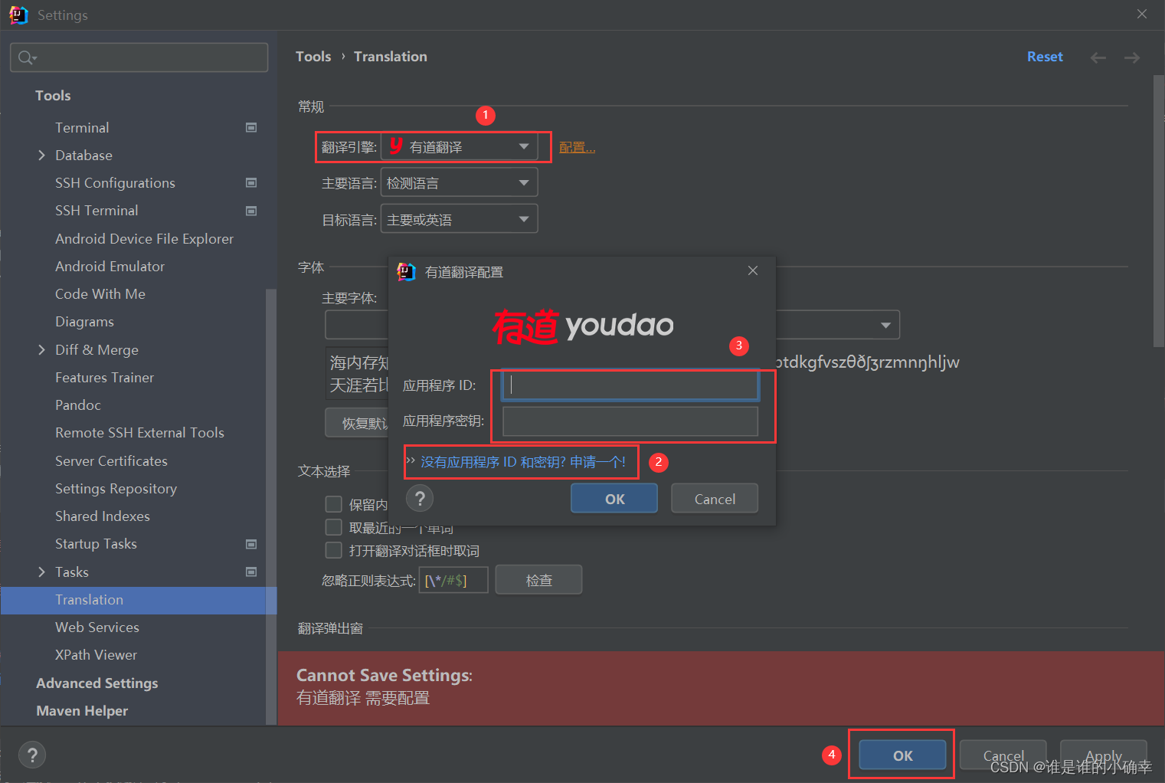Toggle the 取最近的一个单词 checkbox
The image size is (1165, 783).
[333, 527]
